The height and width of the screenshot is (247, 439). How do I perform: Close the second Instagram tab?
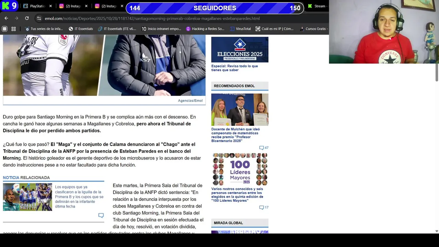point(122,6)
